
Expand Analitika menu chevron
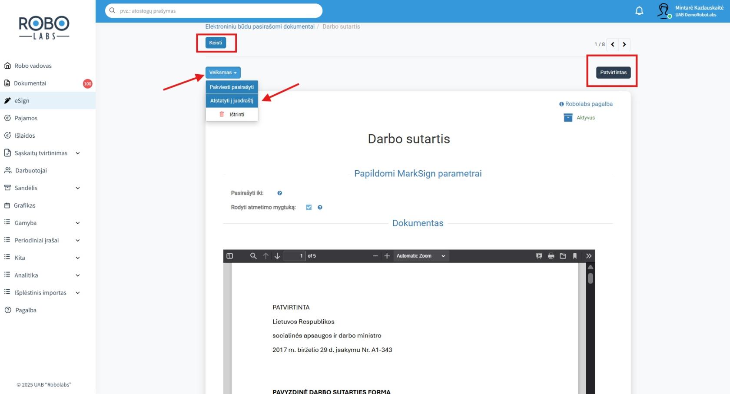click(x=78, y=275)
